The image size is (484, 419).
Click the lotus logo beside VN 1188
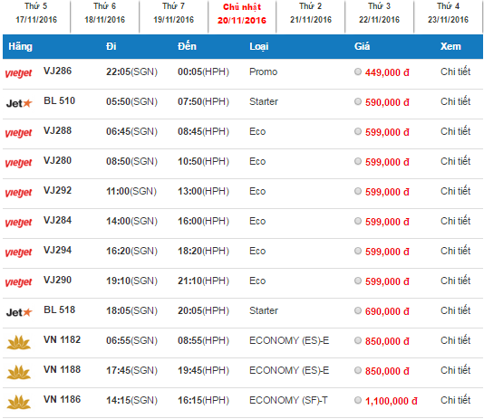click(18, 372)
